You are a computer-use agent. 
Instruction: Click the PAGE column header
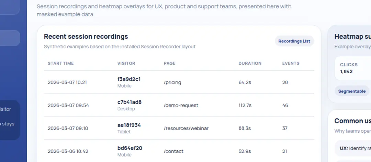[x=170, y=63]
